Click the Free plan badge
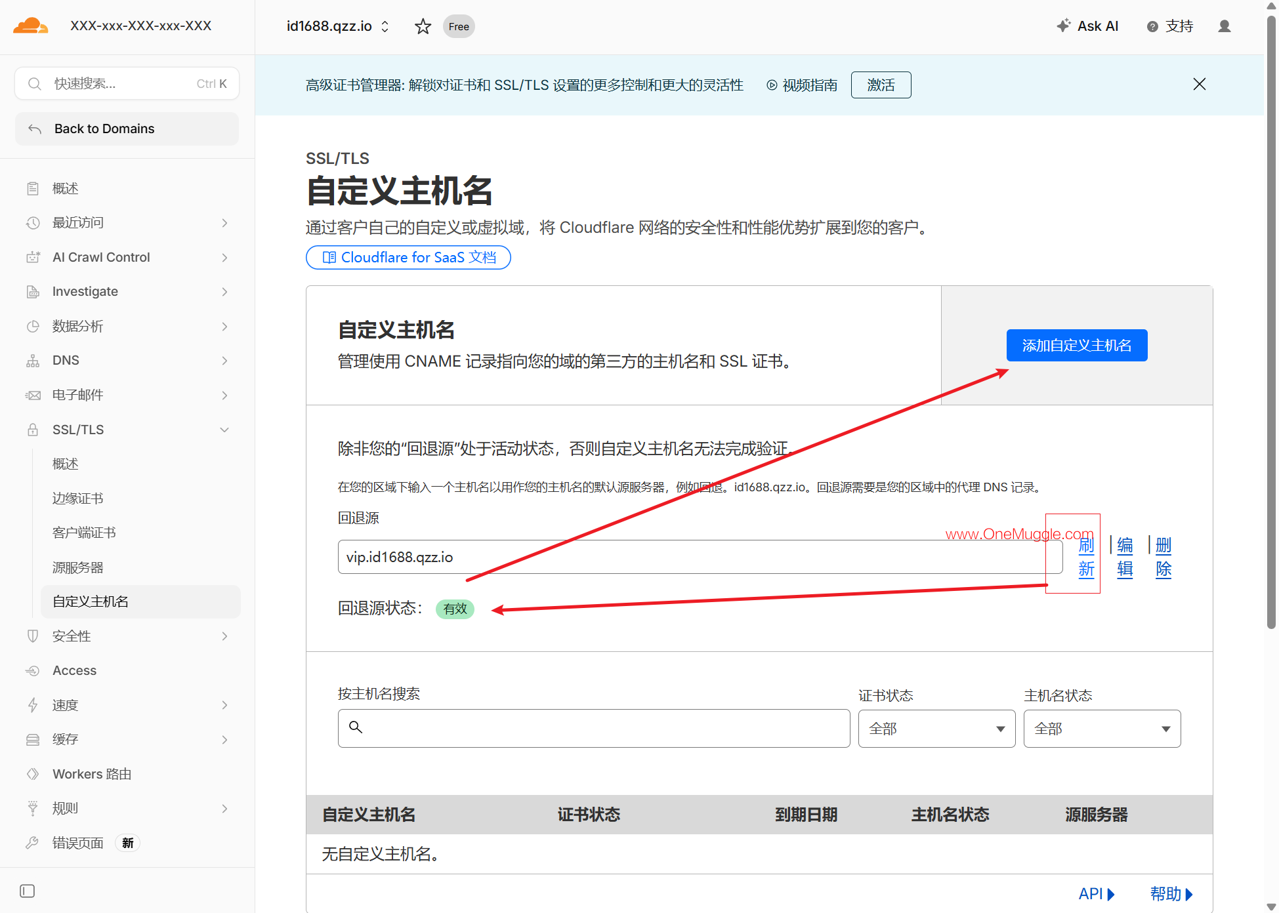Image resolution: width=1279 pixels, height=913 pixels. 459,26
